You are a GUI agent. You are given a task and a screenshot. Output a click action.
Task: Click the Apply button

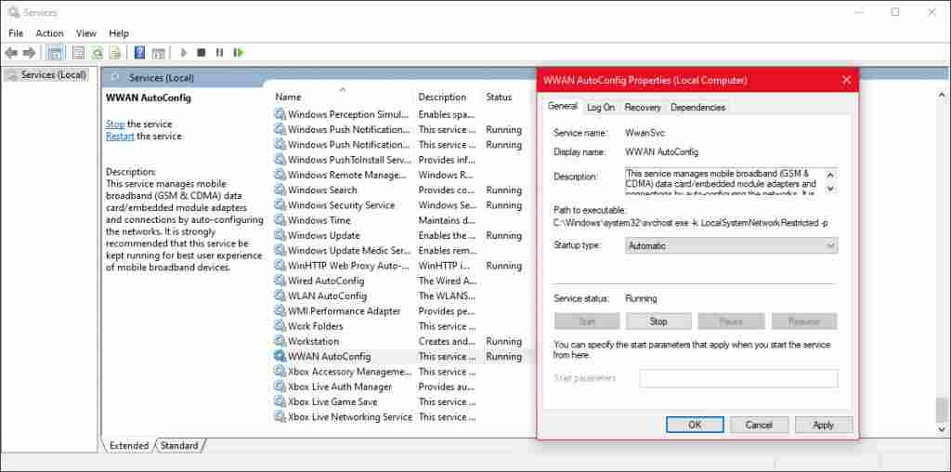(x=823, y=426)
